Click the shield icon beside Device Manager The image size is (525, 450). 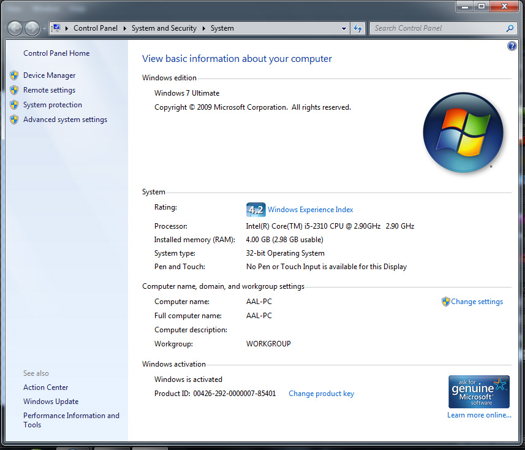pos(14,75)
